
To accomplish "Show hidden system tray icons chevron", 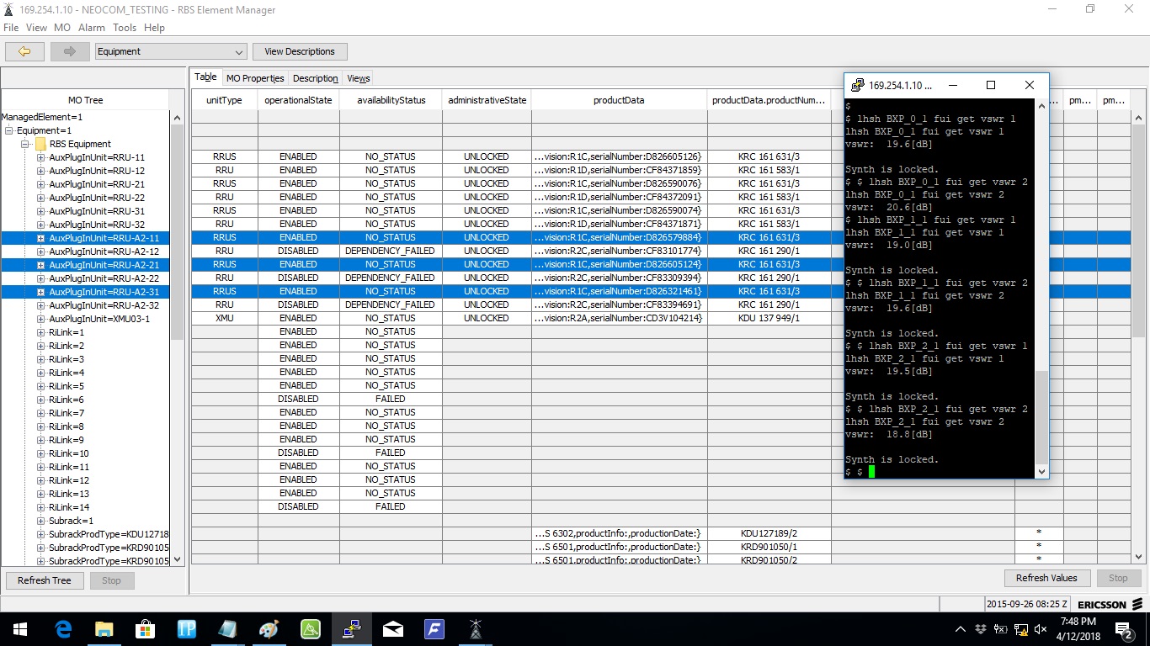I will pos(961,629).
